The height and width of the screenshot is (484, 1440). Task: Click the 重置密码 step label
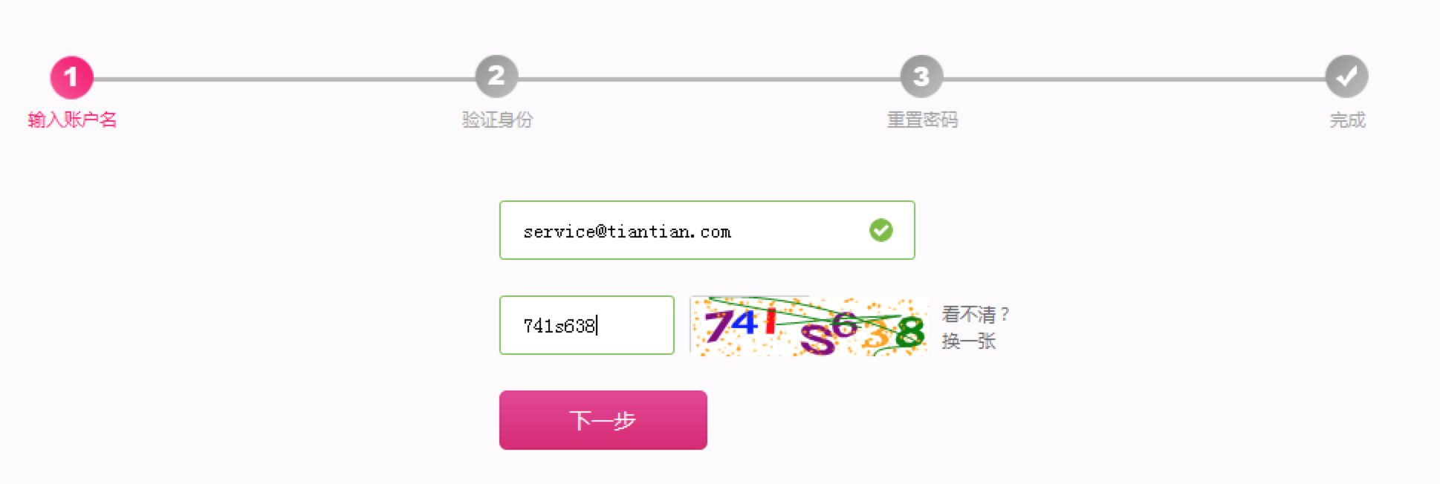[x=922, y=120]
